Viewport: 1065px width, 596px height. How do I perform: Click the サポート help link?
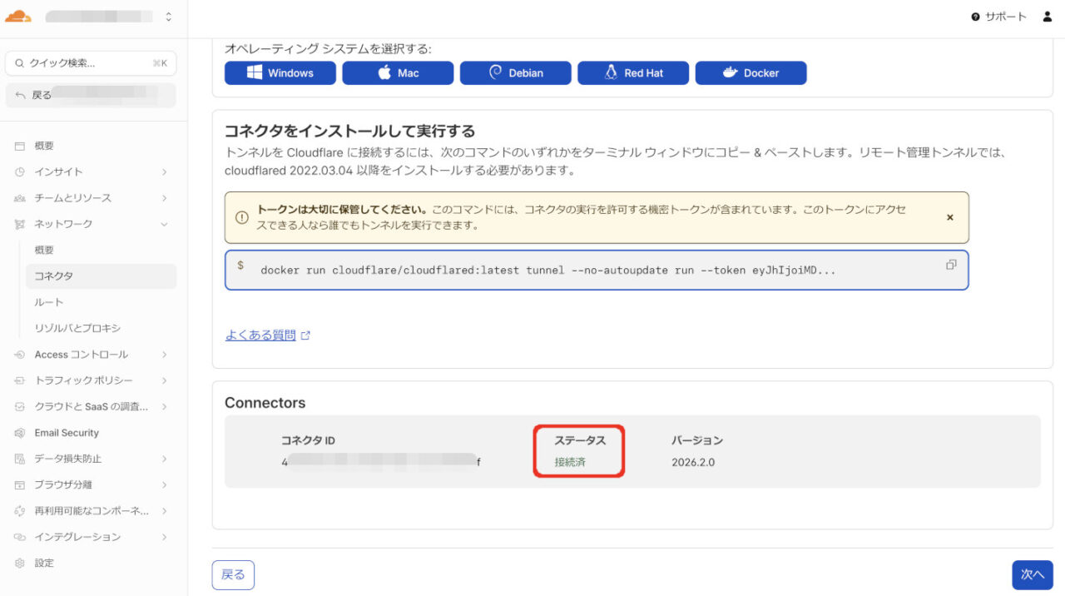999,17
